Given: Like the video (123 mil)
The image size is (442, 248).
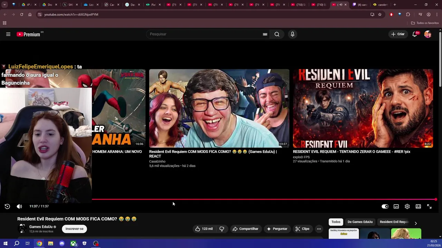Looking at the screenshot, I should [204, 229].
